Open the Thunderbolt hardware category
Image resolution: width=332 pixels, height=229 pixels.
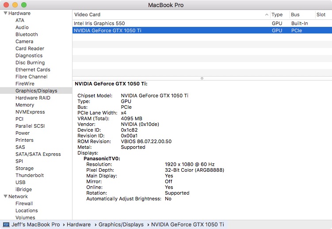[x=30, y=175]
